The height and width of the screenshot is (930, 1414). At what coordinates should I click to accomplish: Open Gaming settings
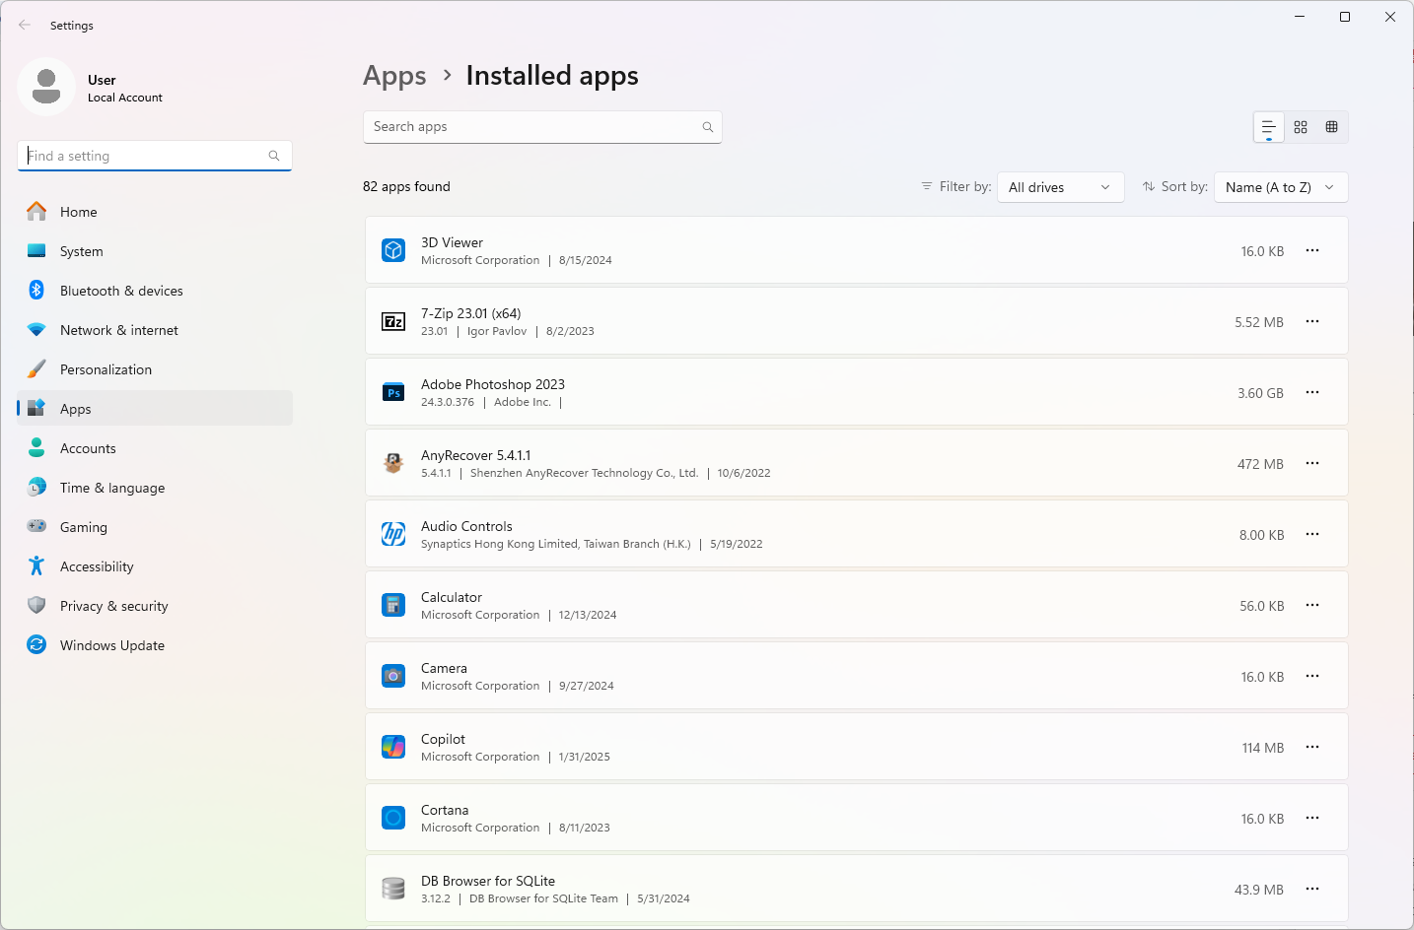click(155, 527)
